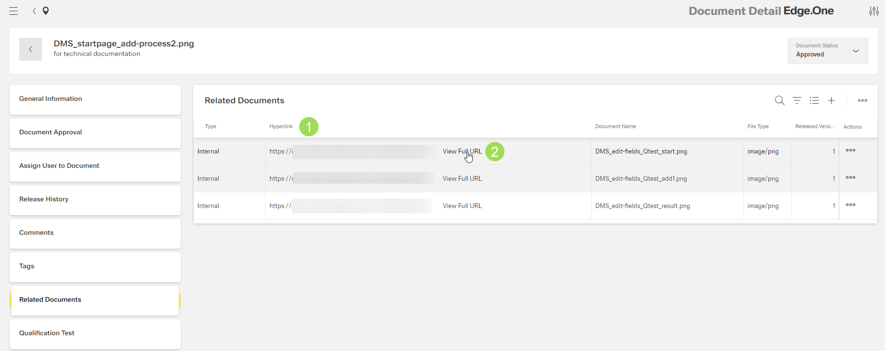
Task: Open the filter icon in Related Documents
Action: (797, 100)
